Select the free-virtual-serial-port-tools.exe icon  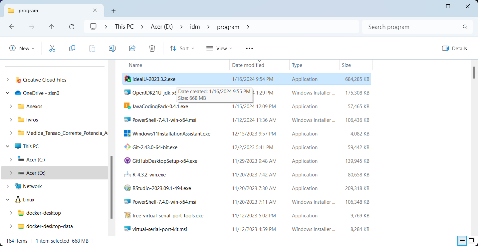[x=127, y=215]
